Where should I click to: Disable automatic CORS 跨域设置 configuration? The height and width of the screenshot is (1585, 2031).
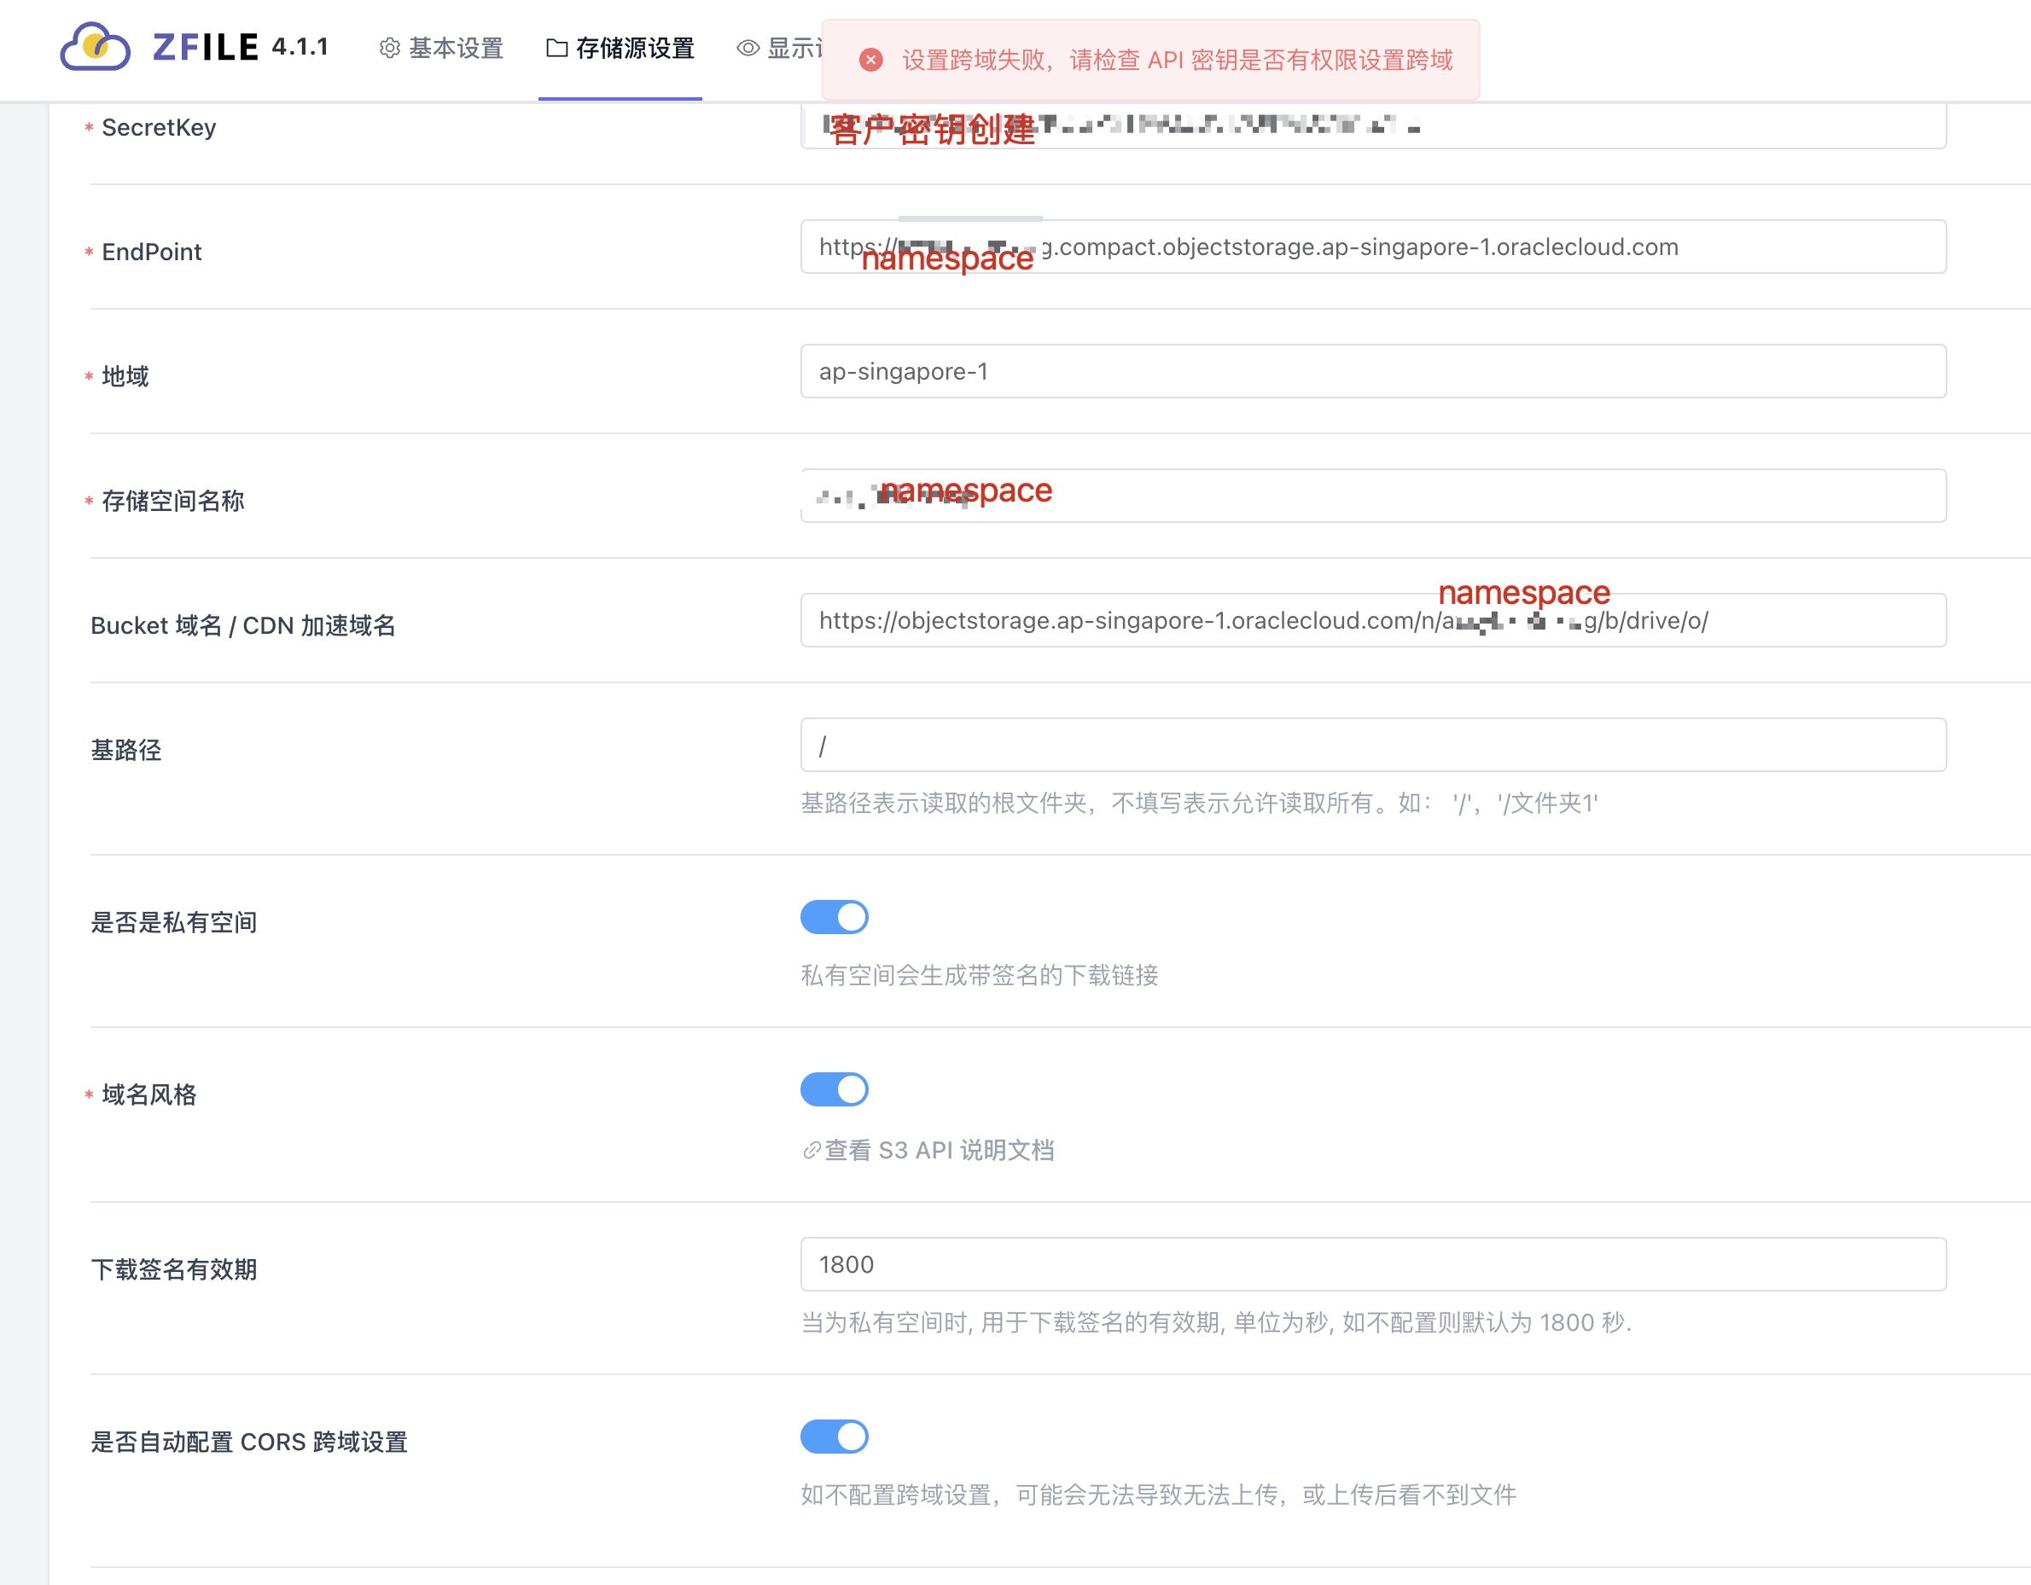(833, 1437)
